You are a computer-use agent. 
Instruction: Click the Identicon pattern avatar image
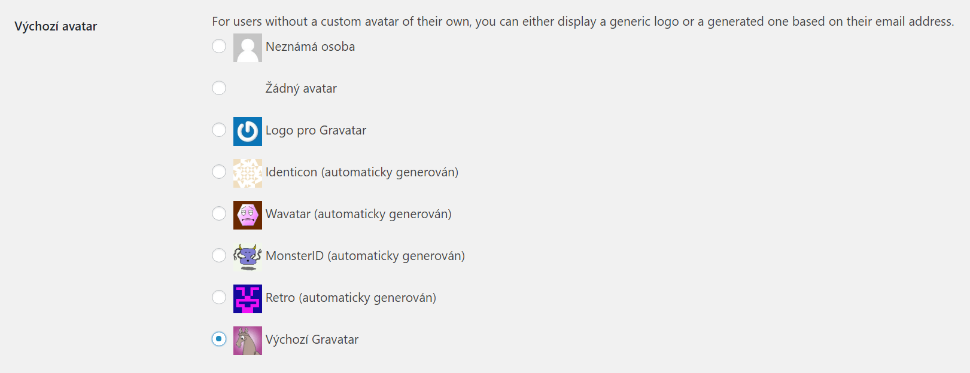(248, 173)
